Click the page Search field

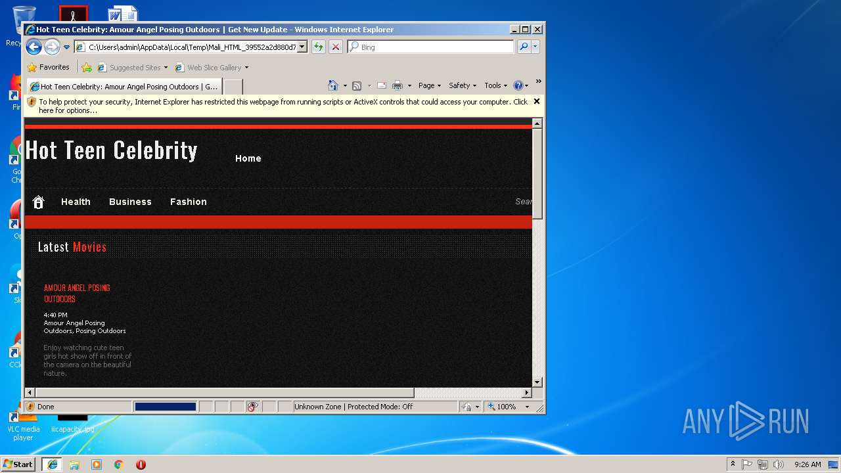point(523,202)
